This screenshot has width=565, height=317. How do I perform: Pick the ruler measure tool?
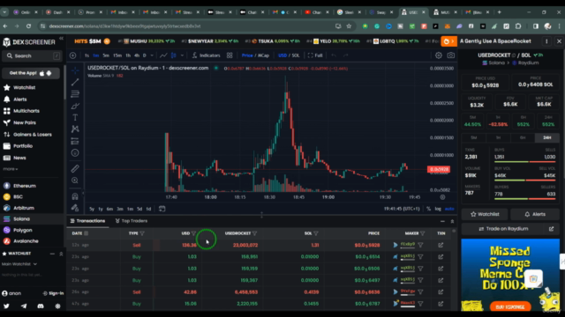tap(75, 168)
